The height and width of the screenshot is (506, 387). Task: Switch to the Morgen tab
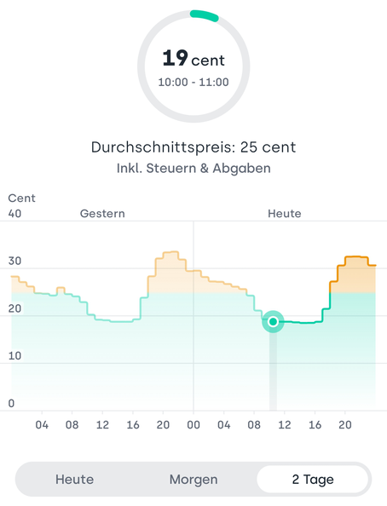[193, 480]
